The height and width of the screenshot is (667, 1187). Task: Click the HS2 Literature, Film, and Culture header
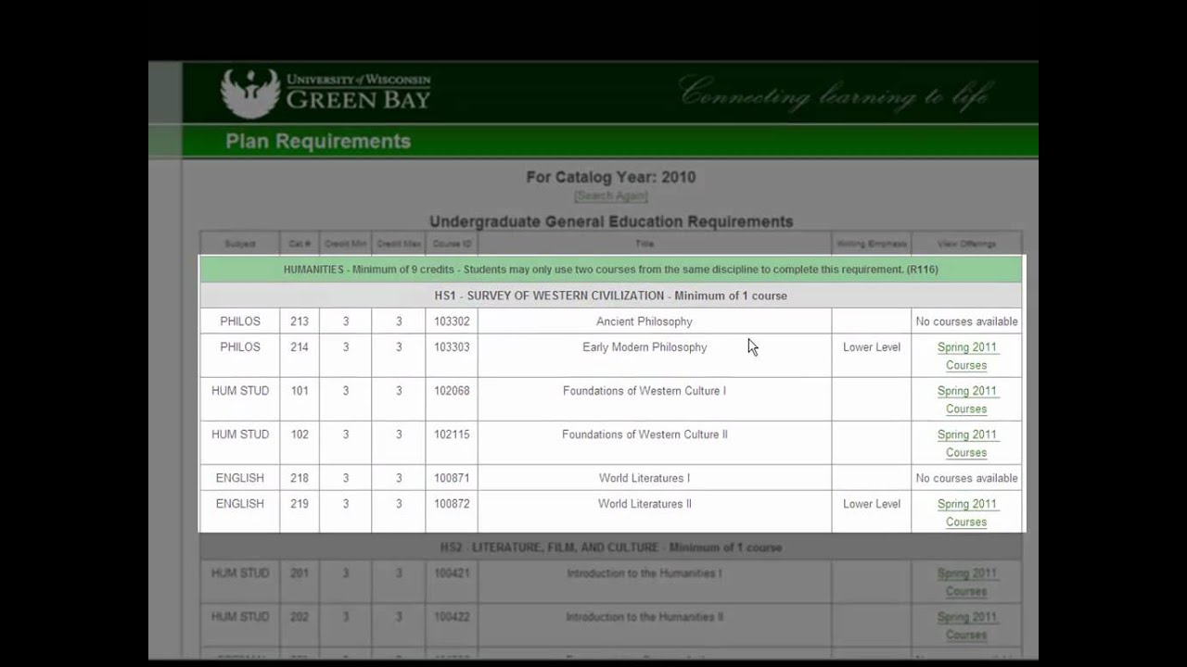611,547
